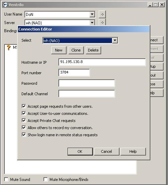168x185 pixels.
Task: Disable Allow others to record my conversation
Action: [x=24, y=127]
